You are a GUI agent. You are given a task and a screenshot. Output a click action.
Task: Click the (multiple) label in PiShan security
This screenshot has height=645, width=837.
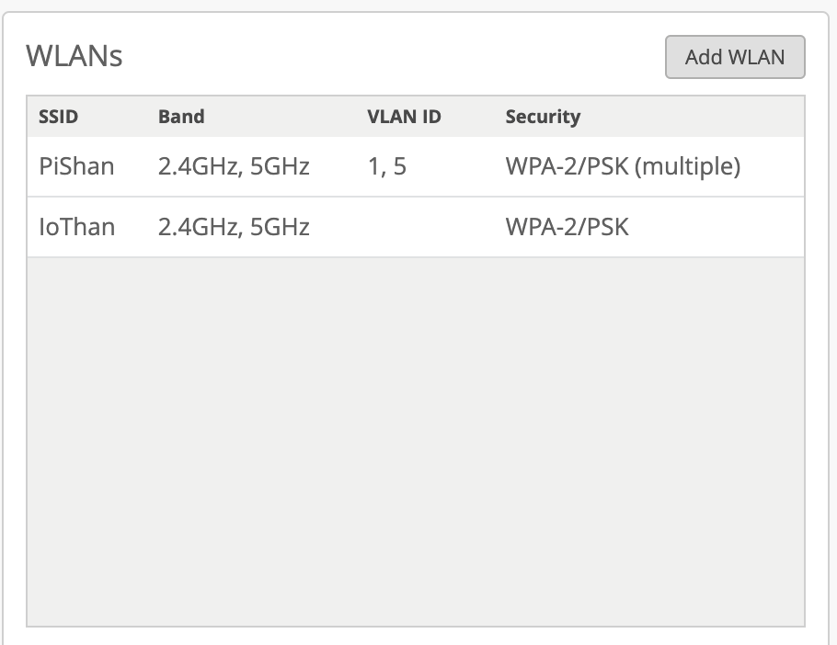pos(688,166)
